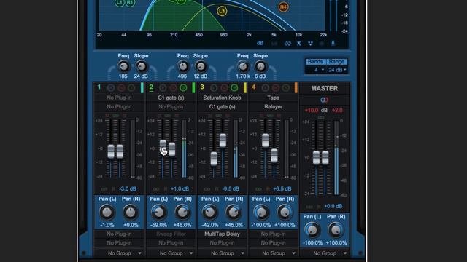Click the Freq knob reading 1.70 k
This screenshot has width=467, height=262.
coord(243,66)
